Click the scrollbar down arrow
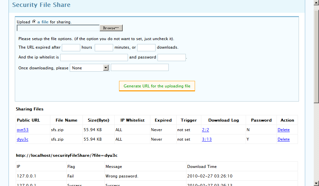 click(x=316, y=183)
